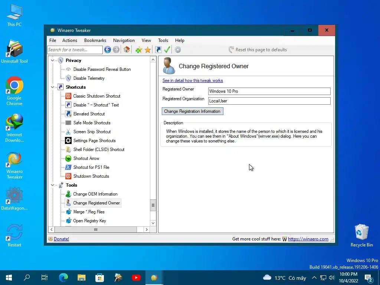The image size is (380, 285).
Task: Open taskbar volume speaker icon
Action: [332, 278]
